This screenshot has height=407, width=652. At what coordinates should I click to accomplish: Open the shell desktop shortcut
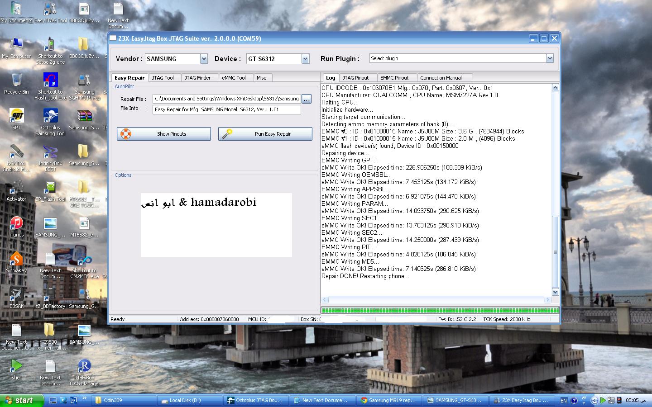(x=16, y=369)
